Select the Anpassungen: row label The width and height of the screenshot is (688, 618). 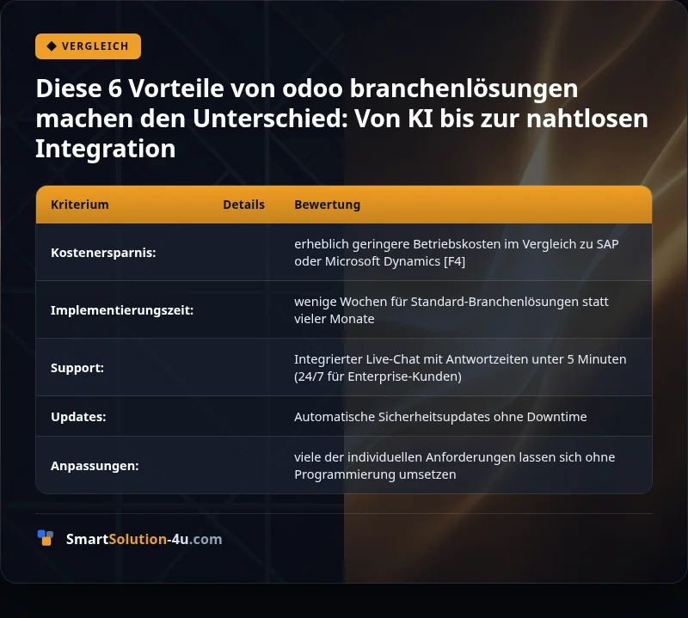pos(95,466)
